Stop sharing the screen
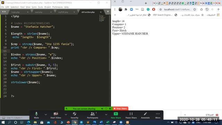This screenshot has height=125, width=222. point(120,109)
